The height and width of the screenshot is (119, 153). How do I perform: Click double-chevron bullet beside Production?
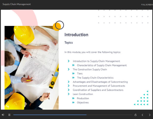[x=73, y=98]
